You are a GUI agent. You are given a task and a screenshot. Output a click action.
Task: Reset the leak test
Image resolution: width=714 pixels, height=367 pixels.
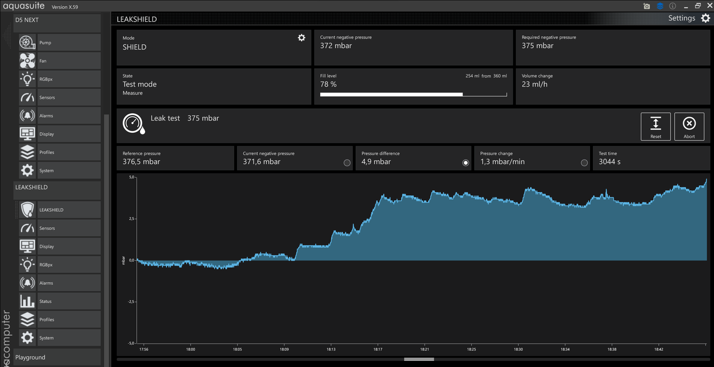coord(656,127)
